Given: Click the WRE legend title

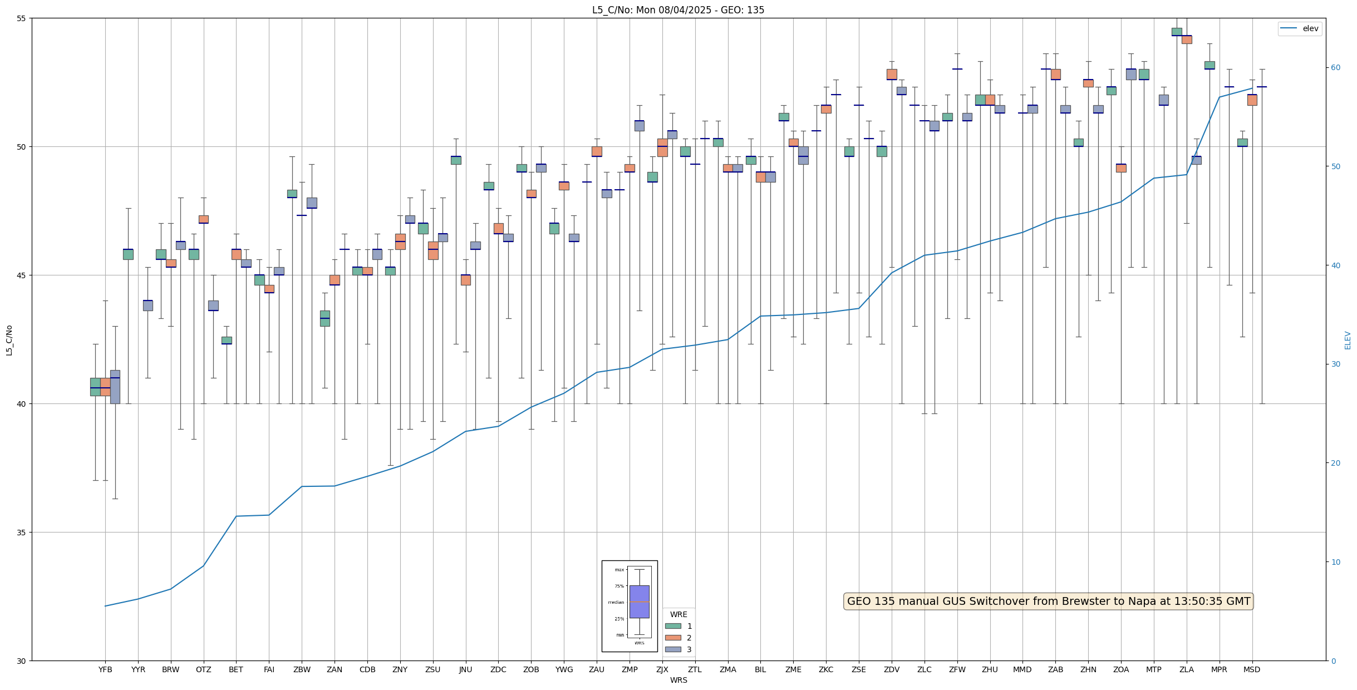Looking at the screenshot, I should click(678, 614).
